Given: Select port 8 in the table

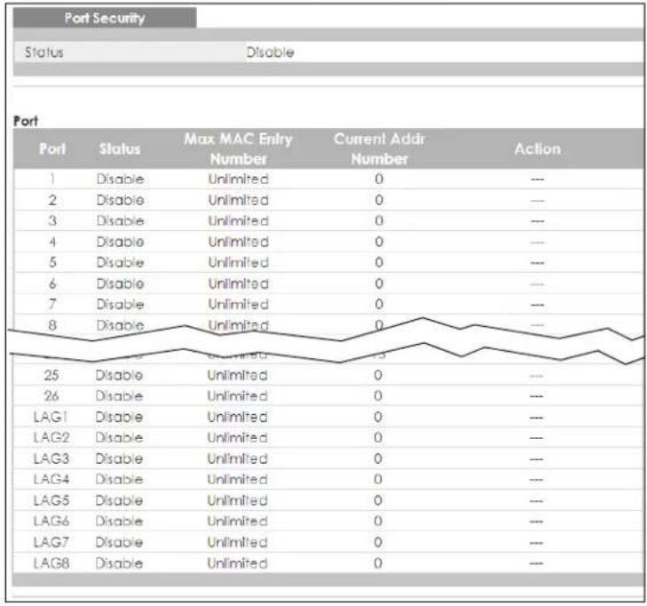Looking at the screenshot, I should point(52,325).
